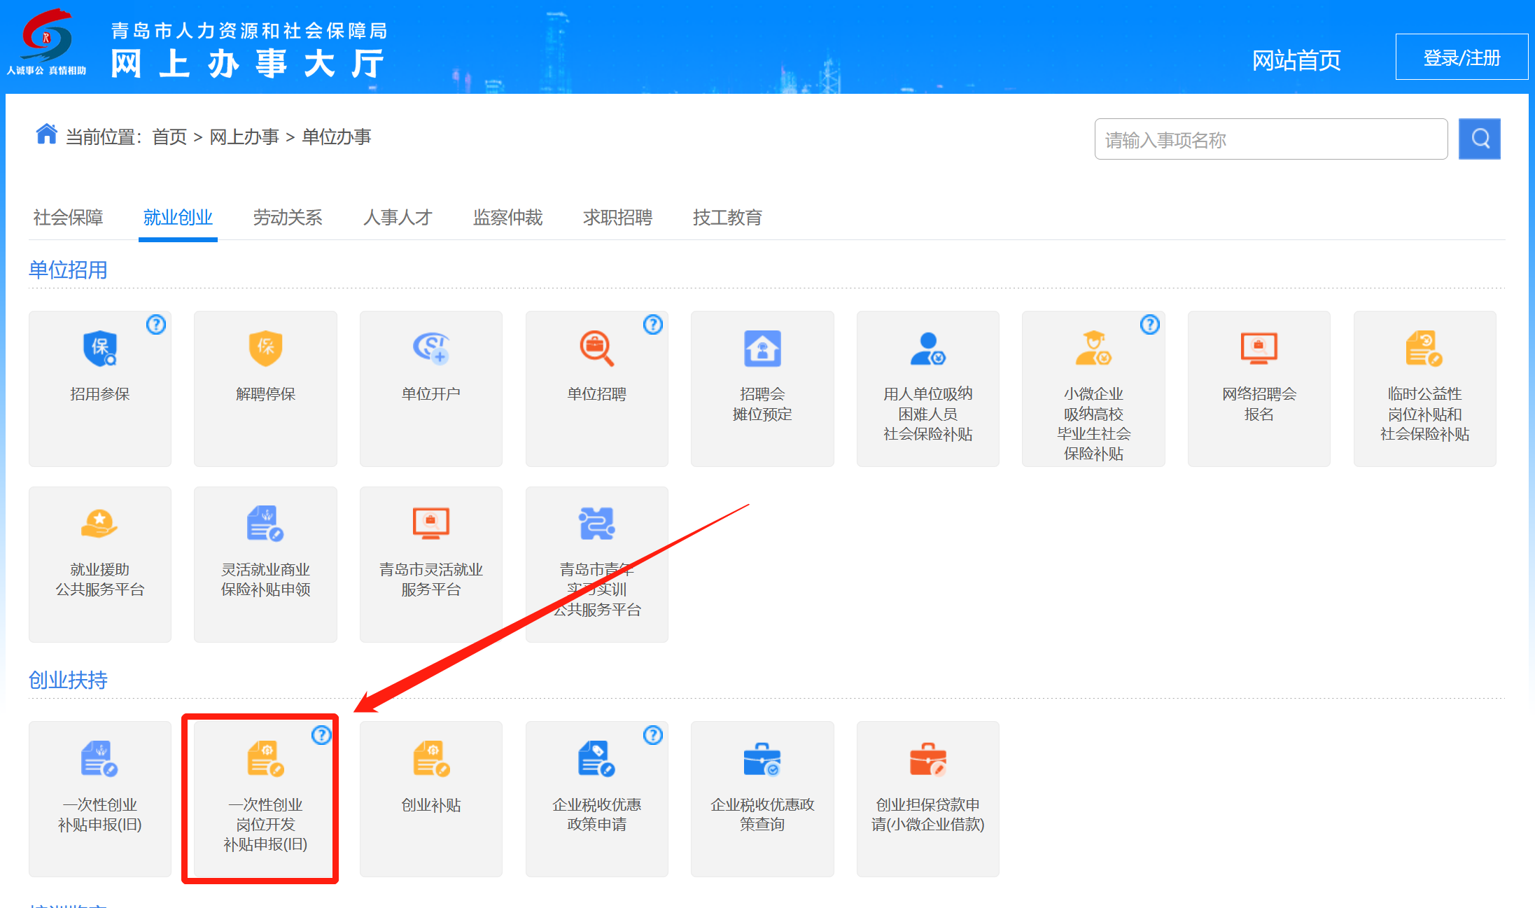1535x908 pixels.
Task: Click question mark on 单位招聘 card
Action: click(x=653, y=325)
